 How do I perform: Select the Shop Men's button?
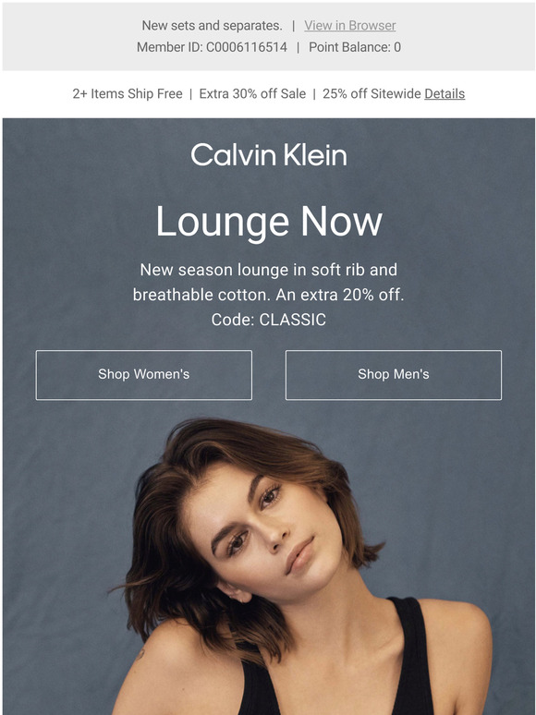(393, 375)
